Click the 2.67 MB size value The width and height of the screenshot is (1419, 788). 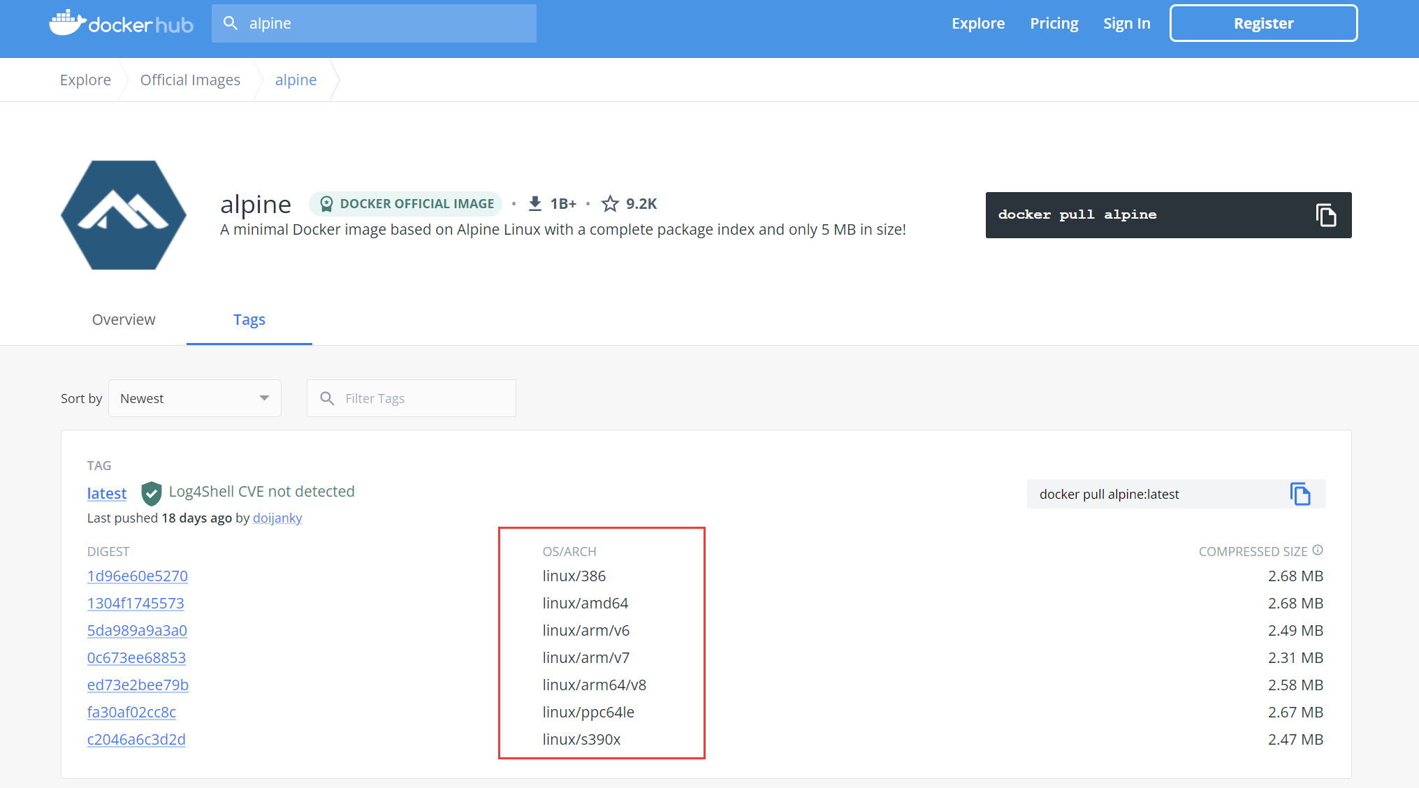tap(1295, 712)
